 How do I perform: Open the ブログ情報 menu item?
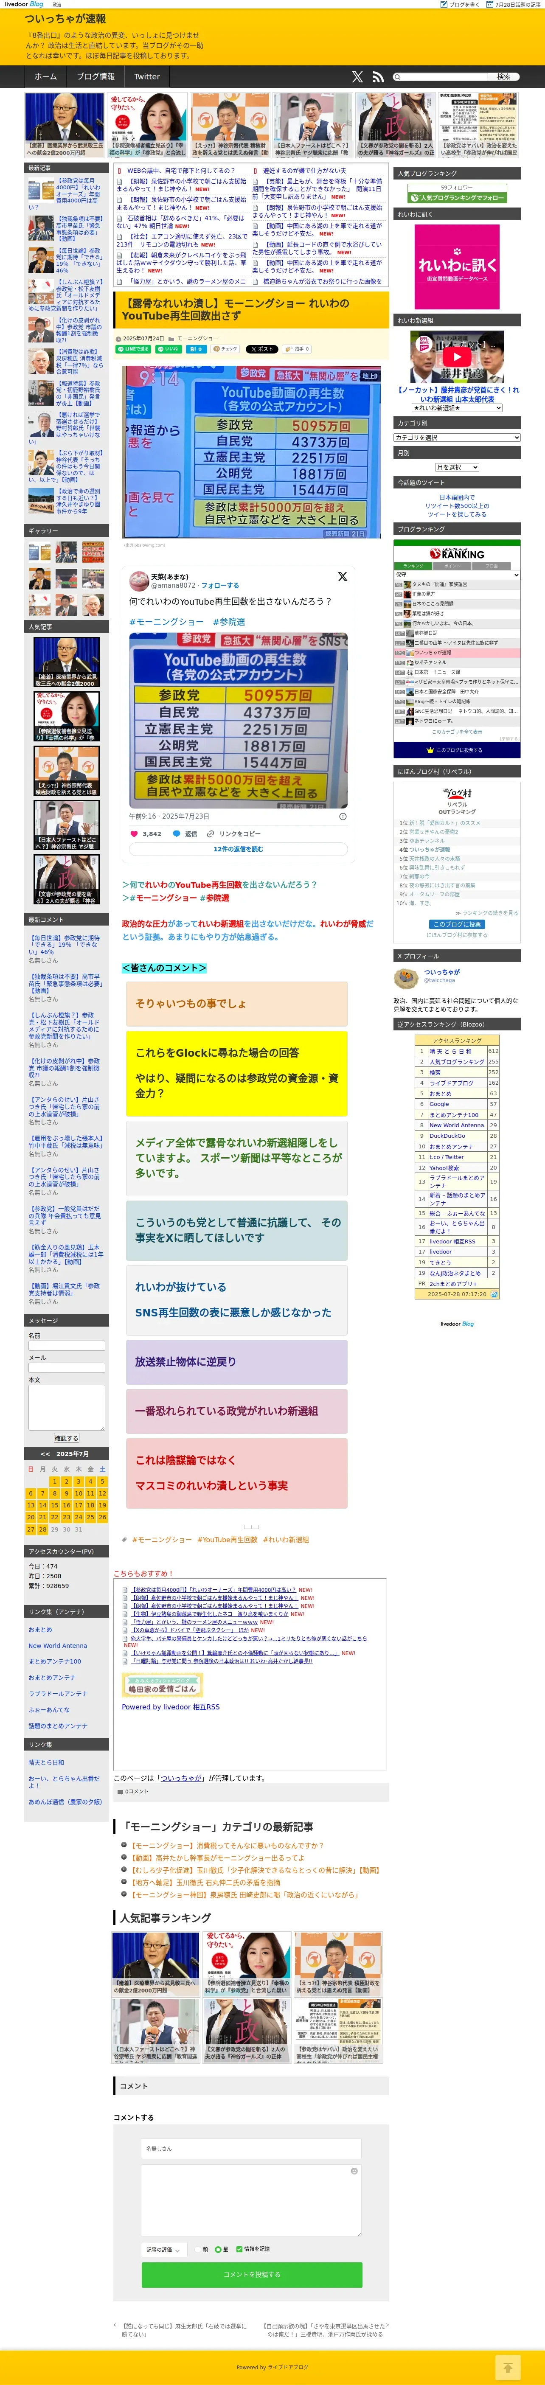tap(96, 77)
